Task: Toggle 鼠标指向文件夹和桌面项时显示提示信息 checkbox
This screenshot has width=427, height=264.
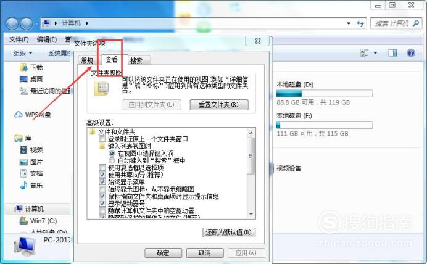Action: tap(102, 196)
